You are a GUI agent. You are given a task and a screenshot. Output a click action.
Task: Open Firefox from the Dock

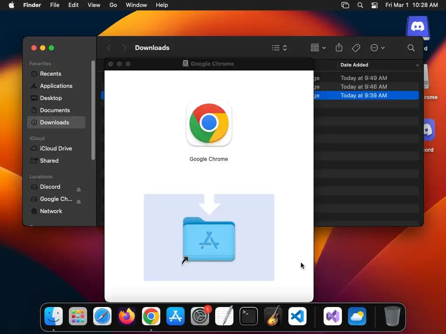pos(127,316)
